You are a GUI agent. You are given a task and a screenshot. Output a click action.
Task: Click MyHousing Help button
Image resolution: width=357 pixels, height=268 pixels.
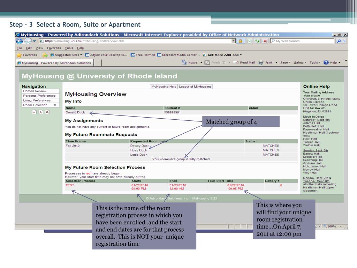click(x=164, y=87)
